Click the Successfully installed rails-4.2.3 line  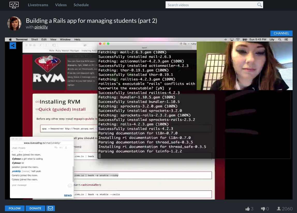click(x=136, y=129)
